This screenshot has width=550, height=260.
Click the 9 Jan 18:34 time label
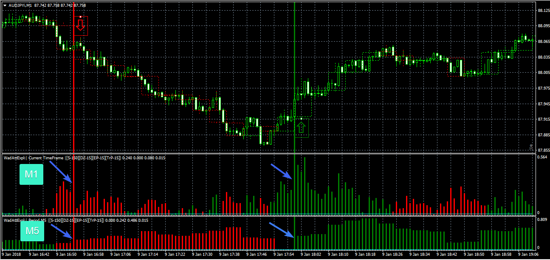[x=420, y=254]
